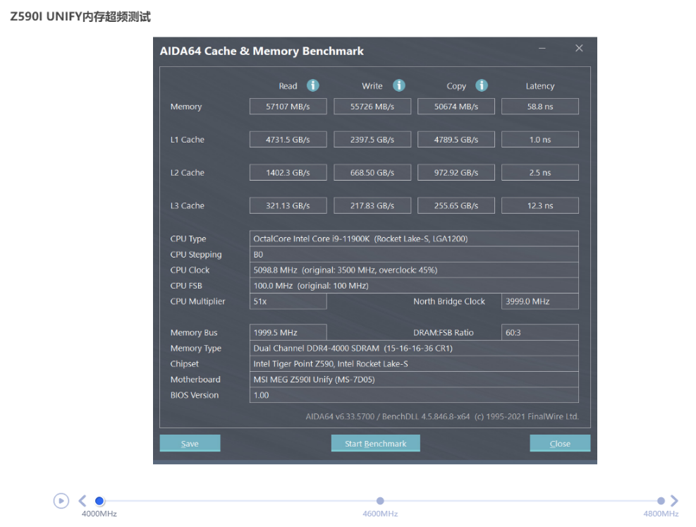Image resolution: width=696 pixels, height=527 pixels.
Task: Click the Copy info icon
Action: tap(482, 85)
